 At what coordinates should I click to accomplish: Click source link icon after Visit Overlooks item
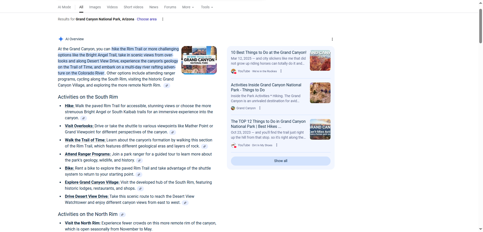pyautogui.click(x=173, y=132)
